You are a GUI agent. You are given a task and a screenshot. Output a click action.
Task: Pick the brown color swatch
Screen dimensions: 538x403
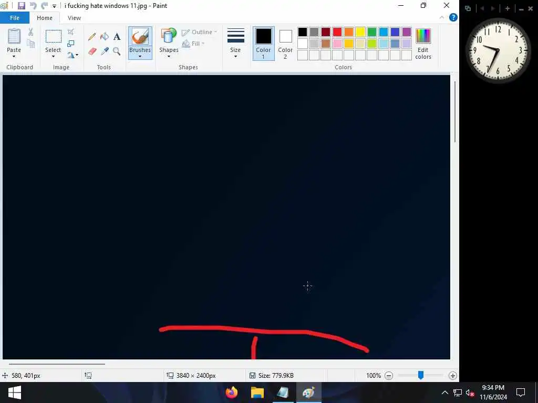pyautogui.click(x=326, y=44)
